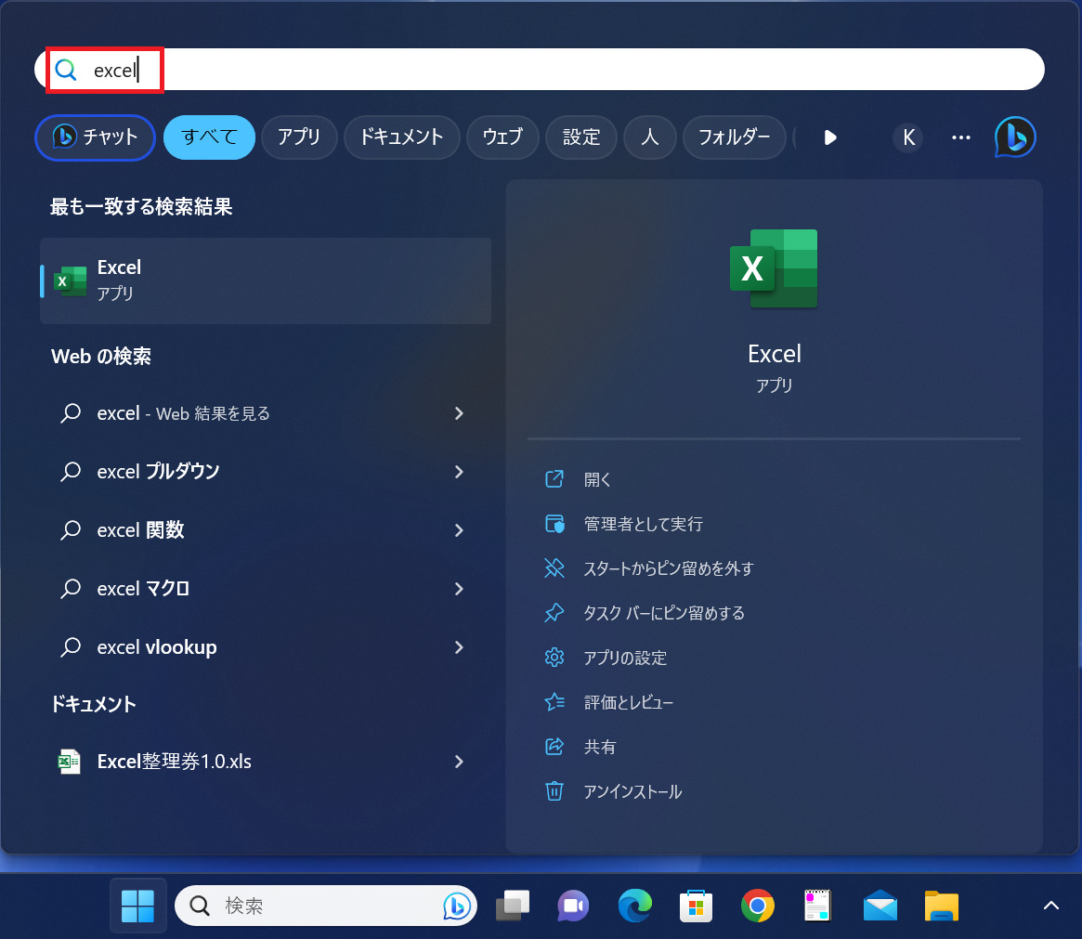Open Mail app from the taskbar

[x=880, y=906]
